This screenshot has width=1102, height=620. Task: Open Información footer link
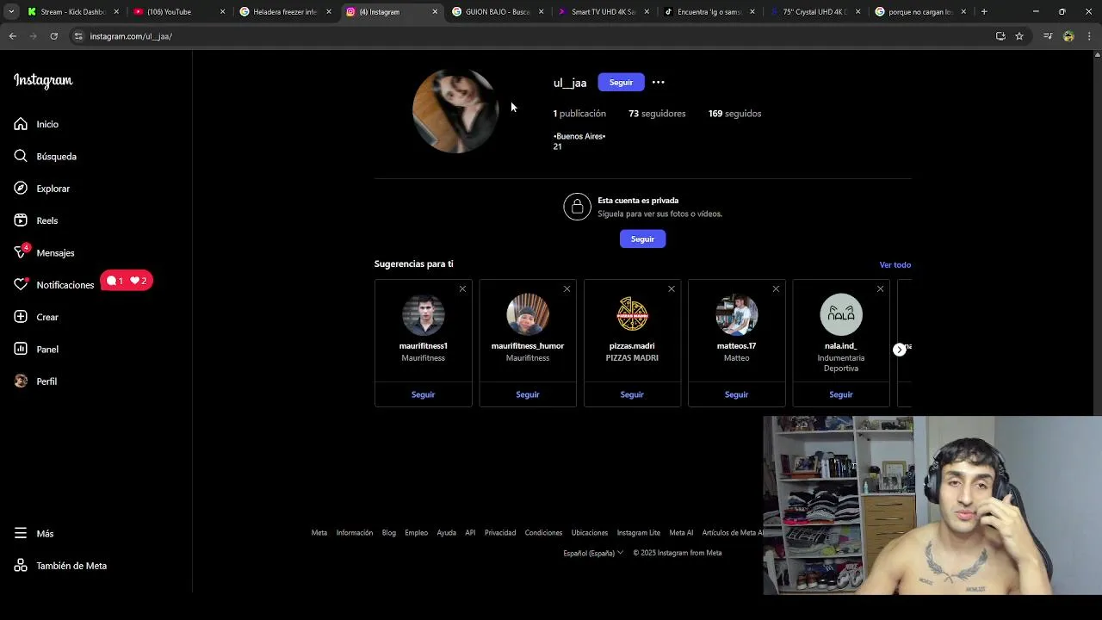click(355, 533)
